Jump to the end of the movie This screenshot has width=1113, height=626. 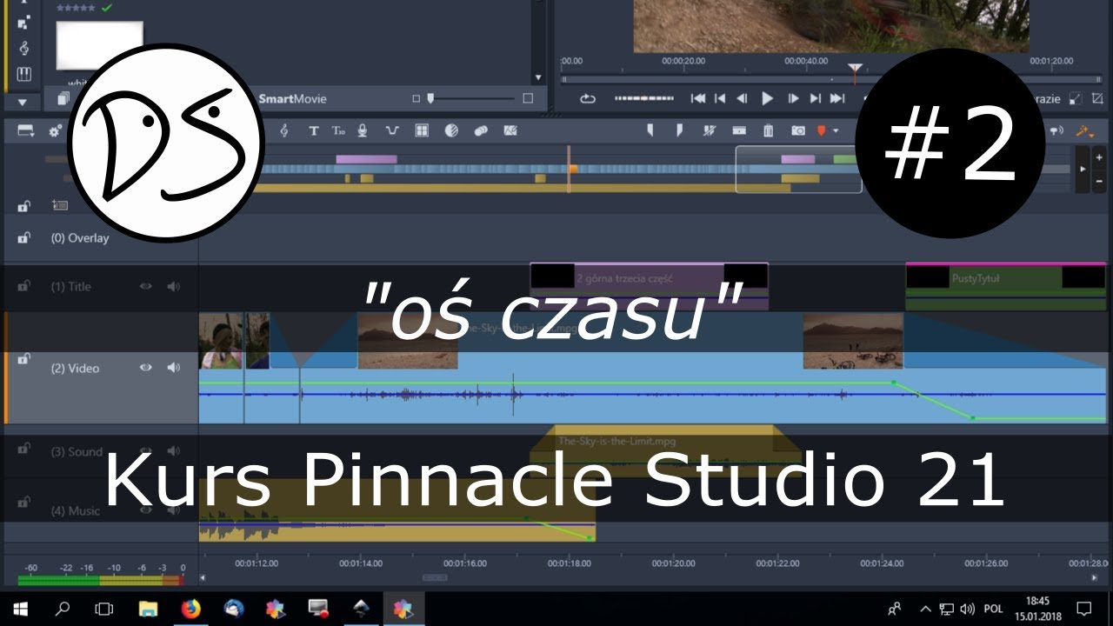(x=837, y=99)
